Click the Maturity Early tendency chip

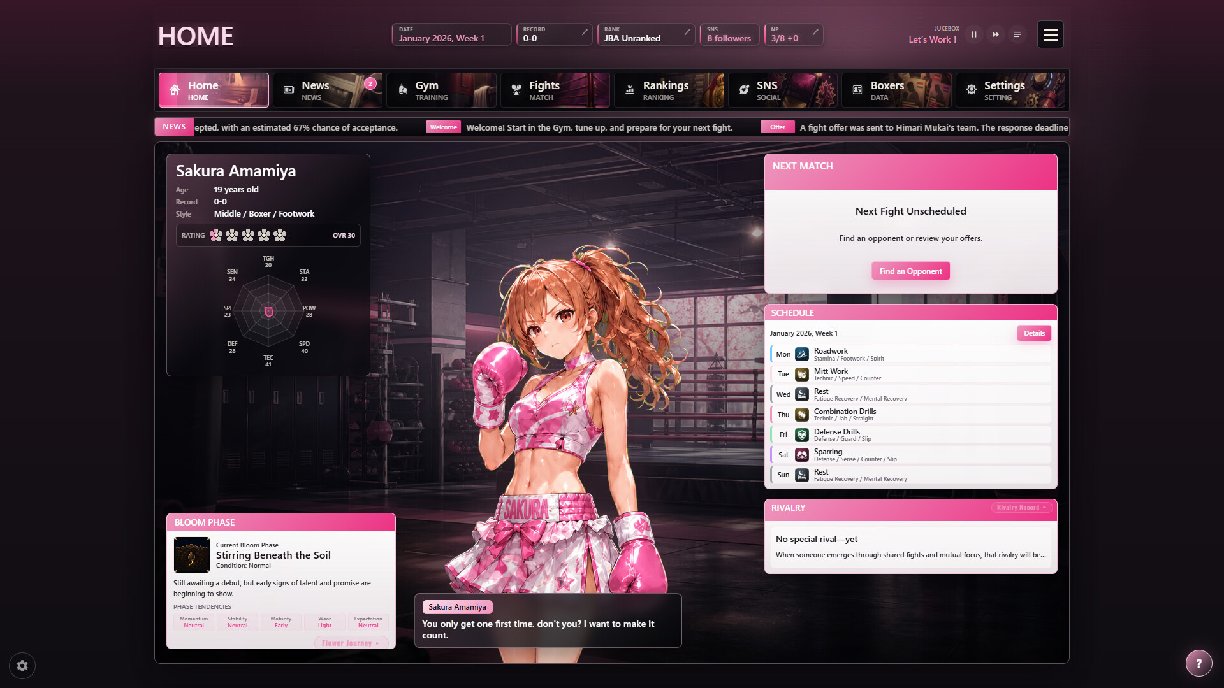point(281,622)
